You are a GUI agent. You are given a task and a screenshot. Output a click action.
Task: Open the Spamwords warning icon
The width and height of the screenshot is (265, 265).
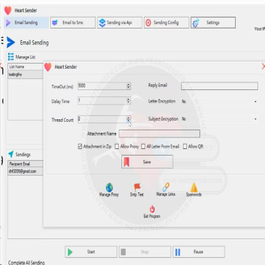click(194, 187)
